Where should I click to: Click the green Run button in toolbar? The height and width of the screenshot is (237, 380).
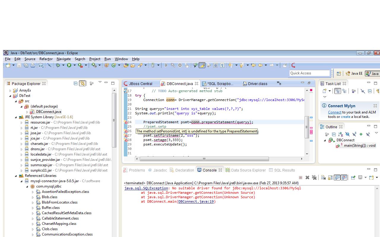tap(69, 65)
